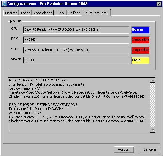Click the red Imposible RAM rating box
Viewport: 163px width, 156px height.
[x=141, y=40]
